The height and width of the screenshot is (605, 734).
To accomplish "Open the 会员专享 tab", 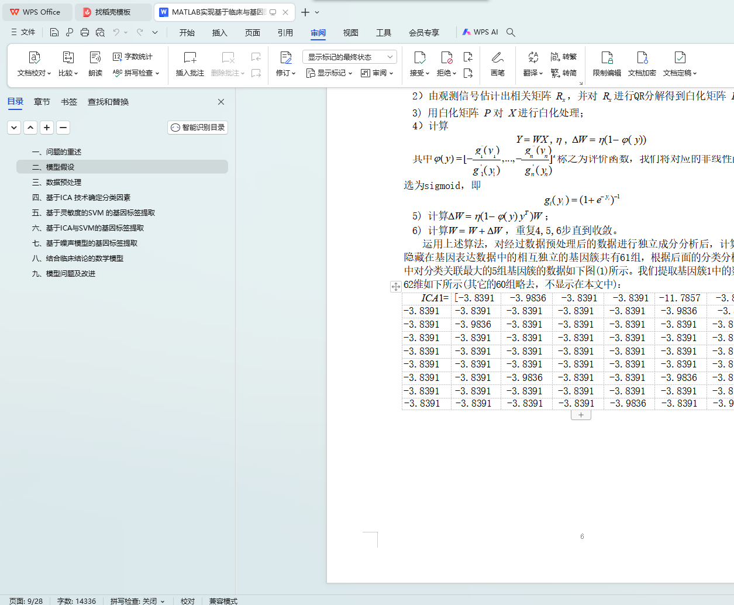I will pyautogui.click(x=424, y=33).
